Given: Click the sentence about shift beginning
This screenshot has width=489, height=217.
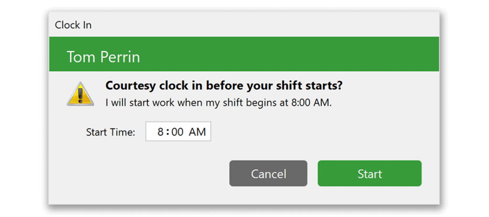Looking at the screenshot, I should click(218, 103).
